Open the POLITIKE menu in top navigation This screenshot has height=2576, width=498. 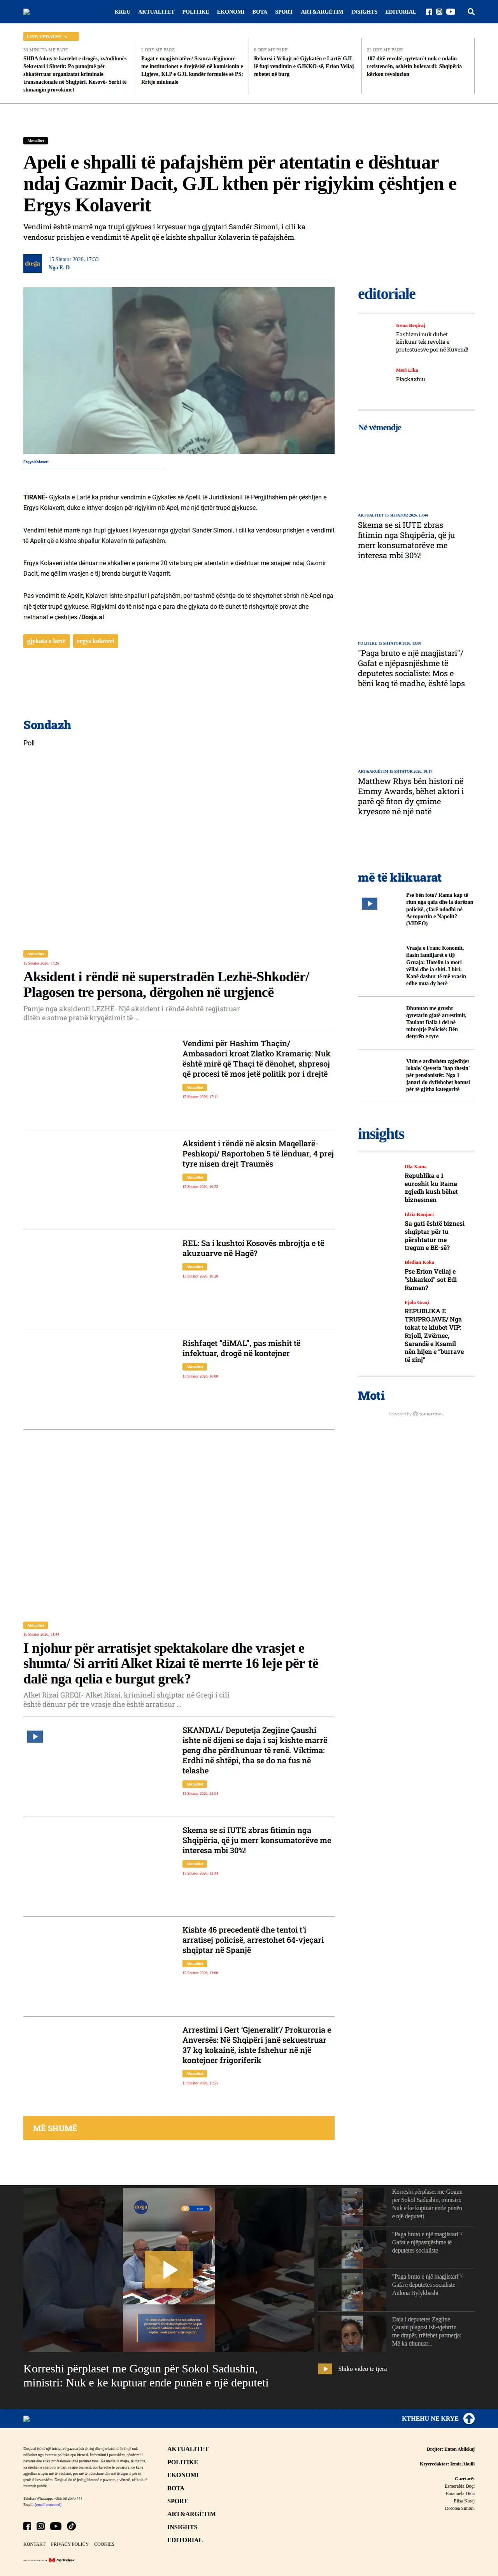pyautogui.click(x=196, y=12)
